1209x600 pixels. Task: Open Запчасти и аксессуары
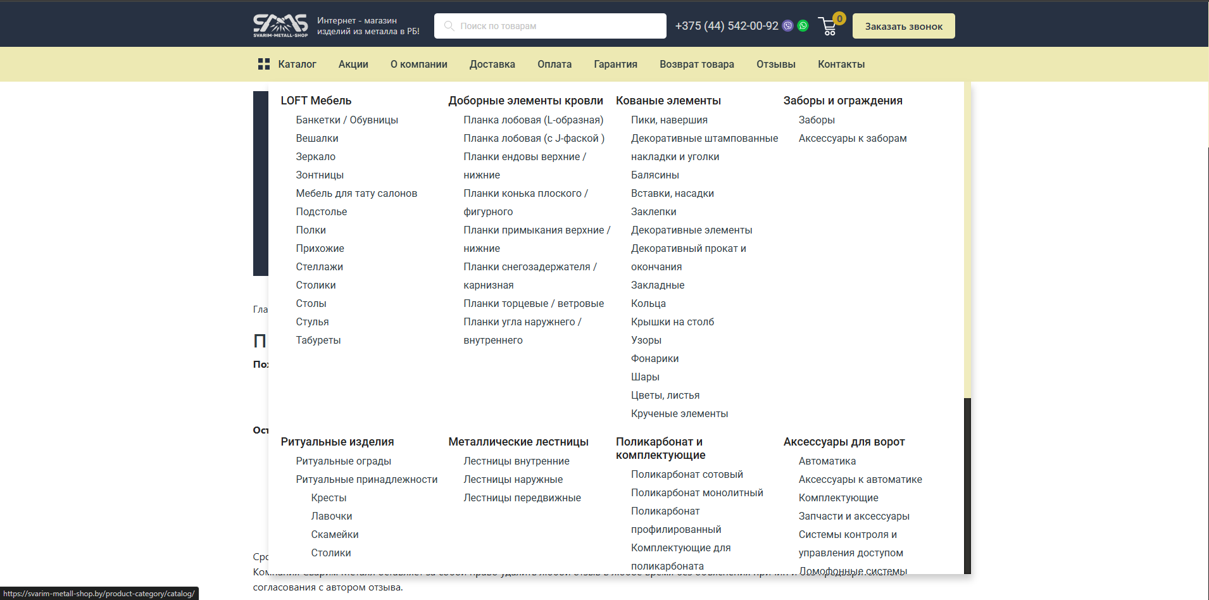tap(854, 516)
